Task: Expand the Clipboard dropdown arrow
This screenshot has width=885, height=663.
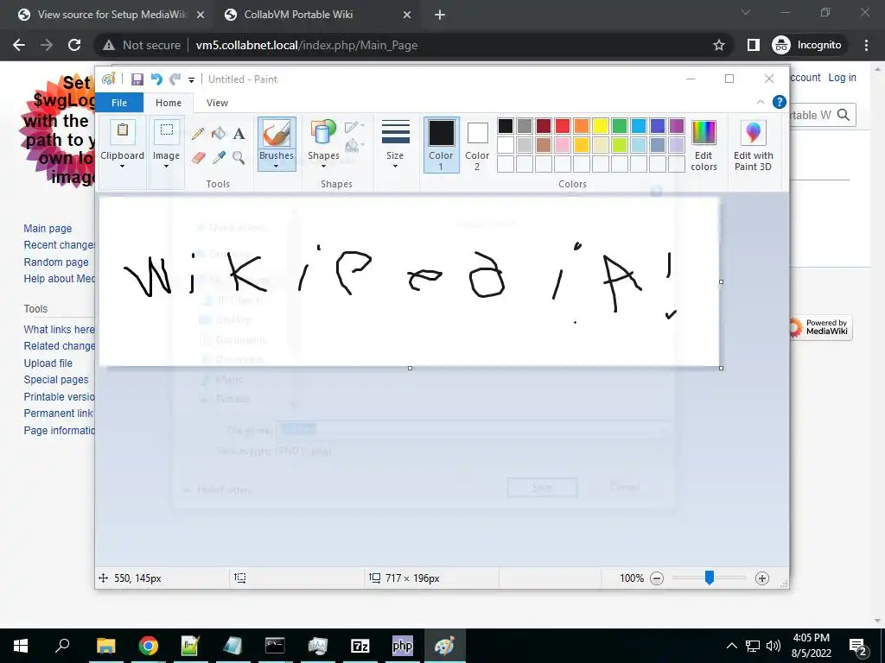Action: pos(122,167)
